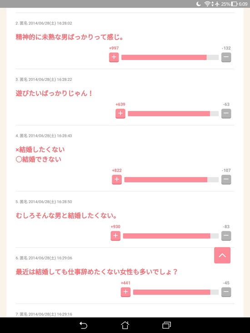Upvote comment 4 showing +822
This screenshot has height=333, width=250.
pos(117,179)
